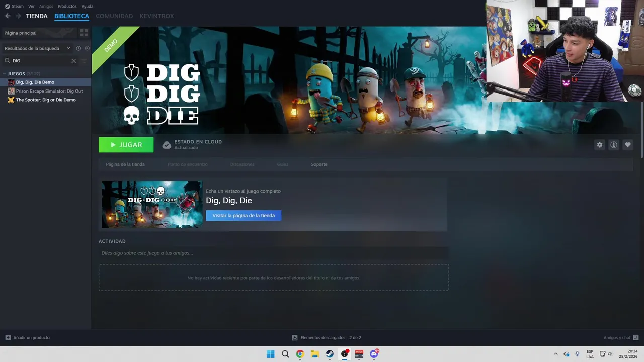
Task: Clear the DIG search text
Action: click(73, 61)
